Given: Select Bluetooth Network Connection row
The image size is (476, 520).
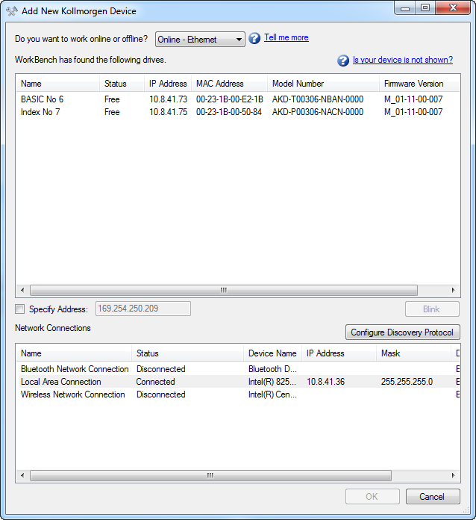Looking at the screenshot, I should click(237, 369).
